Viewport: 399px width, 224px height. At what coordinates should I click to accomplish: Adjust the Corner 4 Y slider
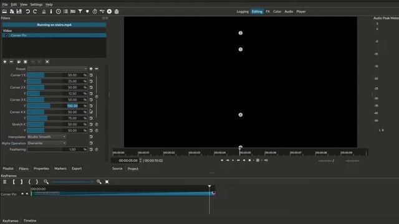(x=57, y=118)
